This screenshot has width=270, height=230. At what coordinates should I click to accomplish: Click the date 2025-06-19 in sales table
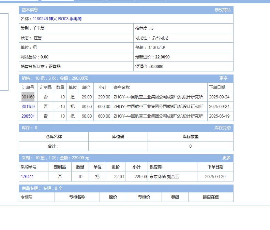[x=219, y=116]
